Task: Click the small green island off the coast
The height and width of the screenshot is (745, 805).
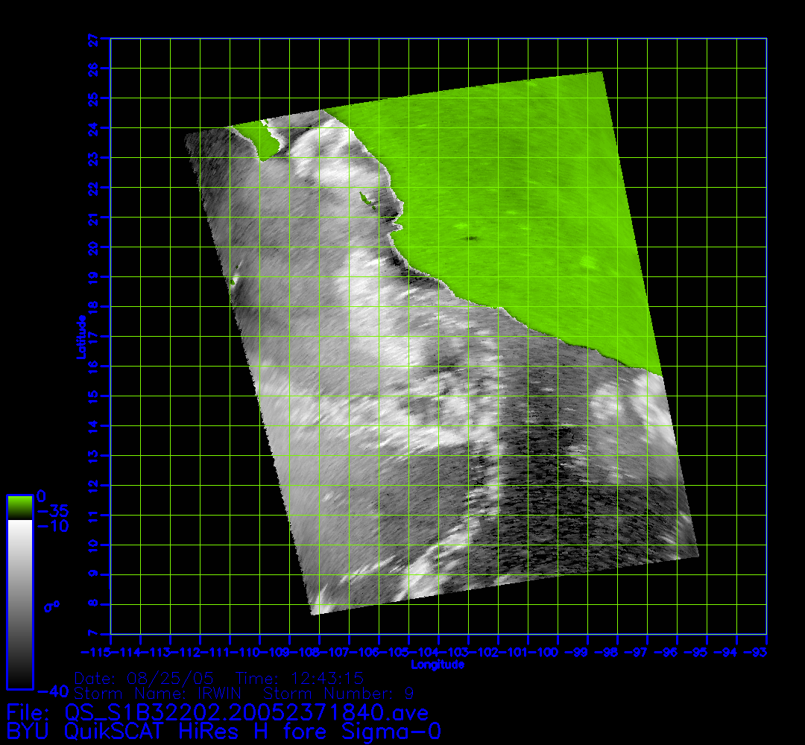Action: tap(365, 199)
